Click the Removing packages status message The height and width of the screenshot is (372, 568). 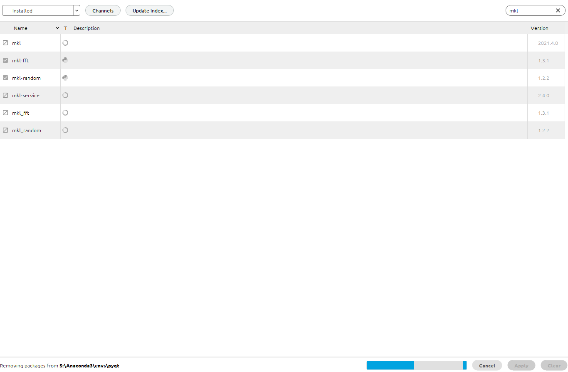pos(60,366)
